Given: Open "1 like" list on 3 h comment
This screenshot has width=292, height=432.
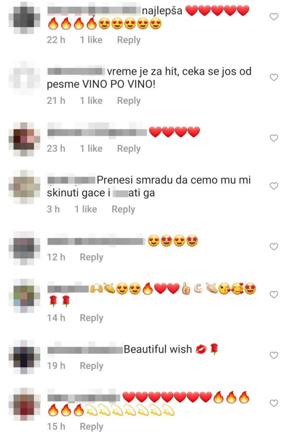Looking at the screenshot, I should click(x=86, y=209).
